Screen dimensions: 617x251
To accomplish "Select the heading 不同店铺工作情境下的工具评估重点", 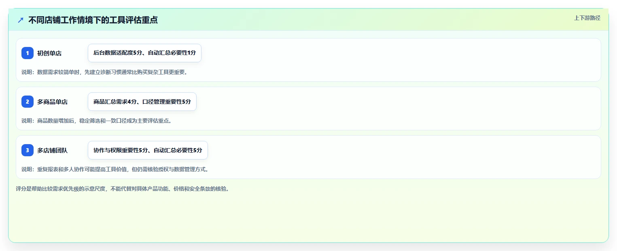I will pos(93,20).
